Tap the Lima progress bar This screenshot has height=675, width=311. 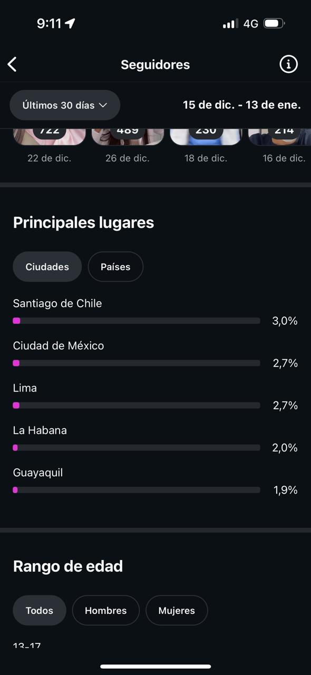coord(136,405)
